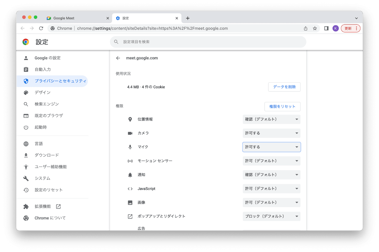Screen dimensions: 379x252
Task: Open プライバシーとセキュリティ in sidebar
Action: tap(52, 81)
